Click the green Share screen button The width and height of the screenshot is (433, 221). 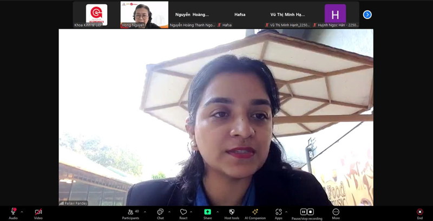click(x=207, y=212)
